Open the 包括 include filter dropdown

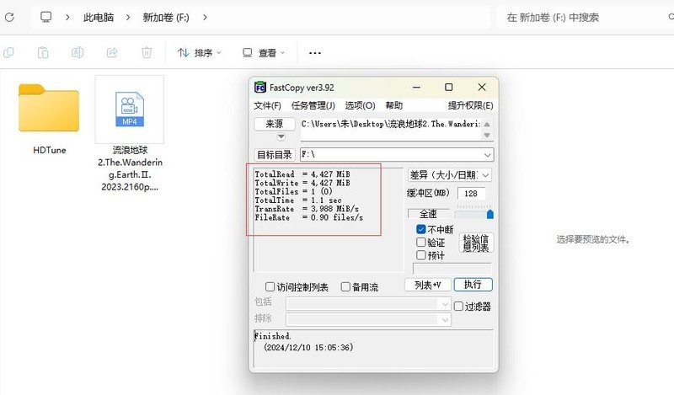(445, 304)
